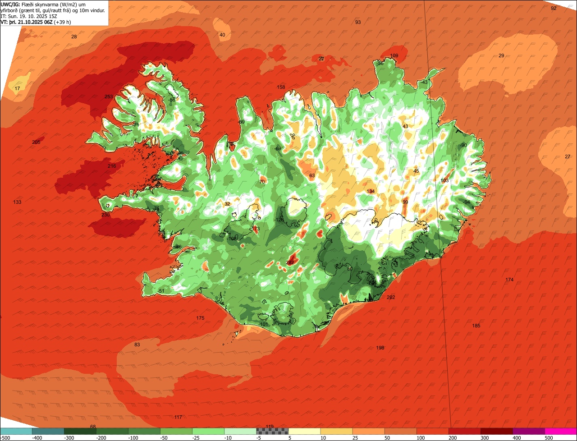The image size is (577, 441).
Task: Click the flux value '17' in the yellow patch
Action: click(17, 88)
